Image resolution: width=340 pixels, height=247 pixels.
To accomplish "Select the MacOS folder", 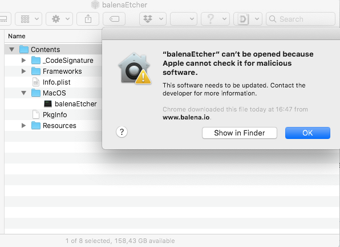I will click(x=54, y=93).
